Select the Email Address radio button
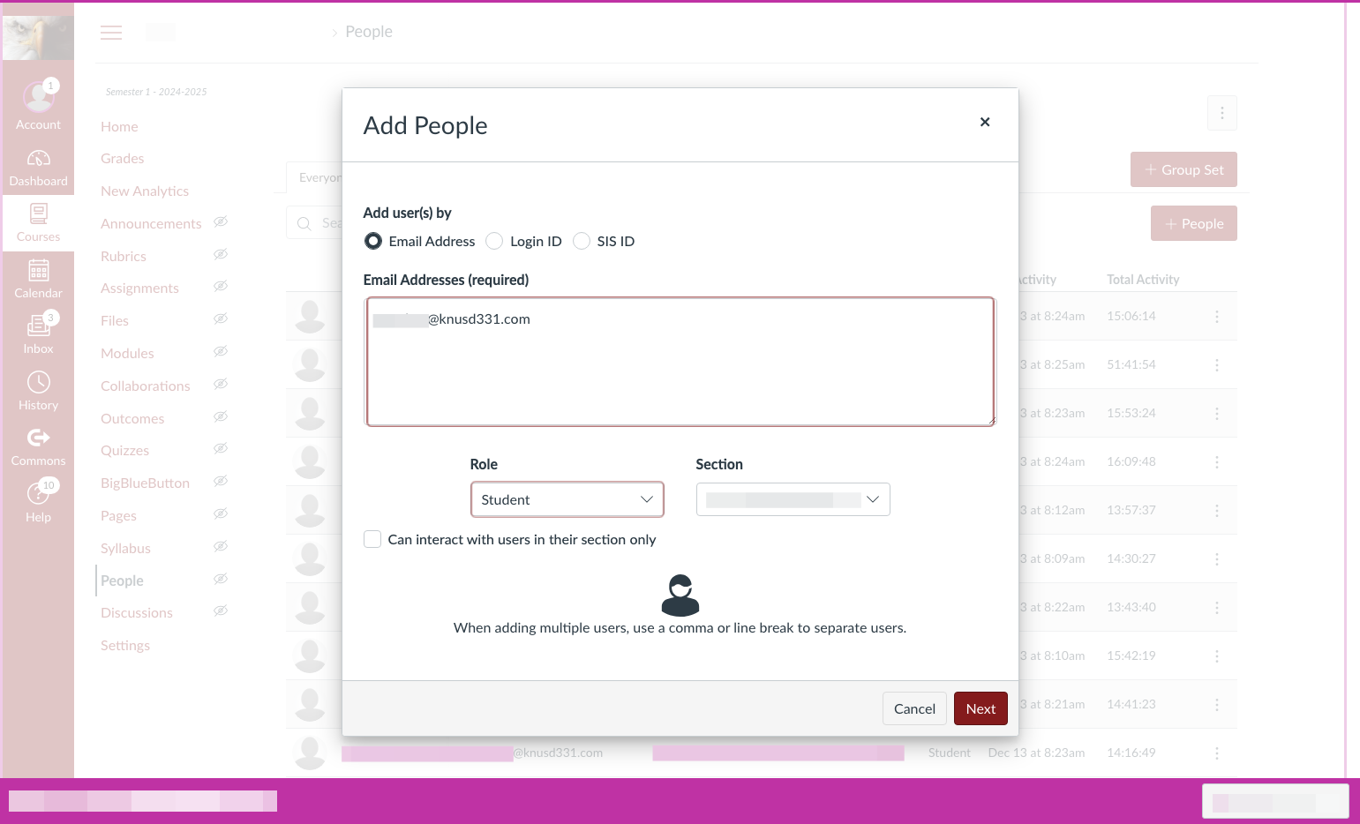The image size is (1360, 824). 373,241
